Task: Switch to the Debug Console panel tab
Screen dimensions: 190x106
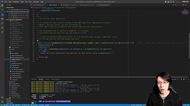Action: (x=56, y=79)
